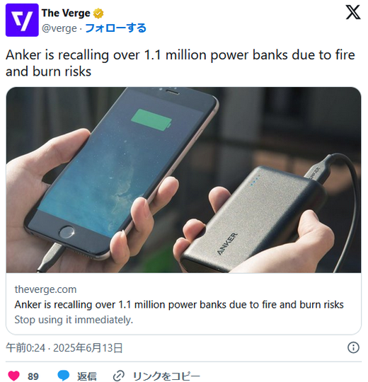The height and width of the screenshot is (382, 368).
Task: Open the tweet timestamp 午前0:24 2025年6月13日
Action: pyautogui.click(x=64, y=347)
